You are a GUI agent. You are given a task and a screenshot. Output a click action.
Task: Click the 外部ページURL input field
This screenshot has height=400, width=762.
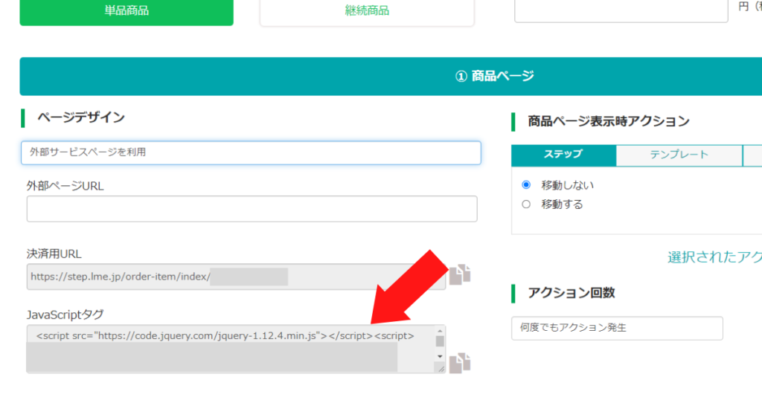pos(252,209)
